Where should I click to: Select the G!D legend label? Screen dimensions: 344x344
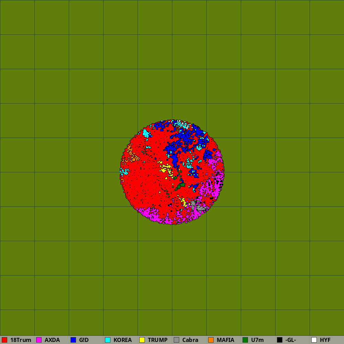click(84, 340)
